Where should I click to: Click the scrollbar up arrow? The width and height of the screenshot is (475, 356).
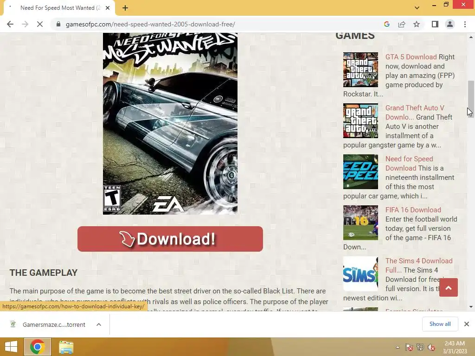[x=471, y=37]
